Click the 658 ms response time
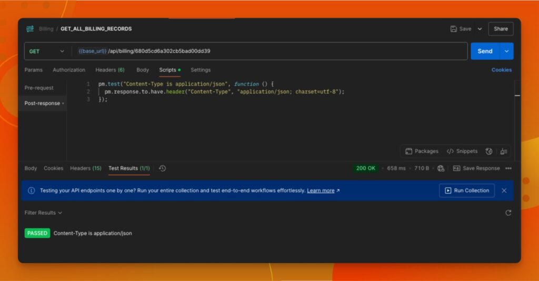Image resolution: width=539 pixels, height=281 pixels. coord(396,168)
